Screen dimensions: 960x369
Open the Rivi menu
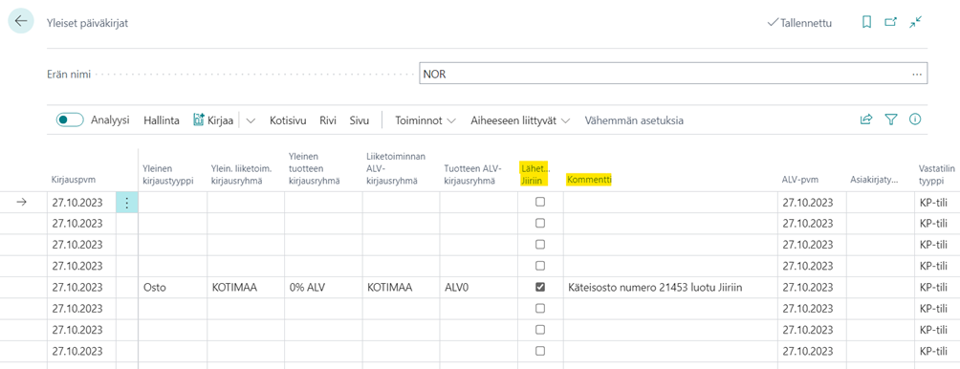tap(328, 120)
